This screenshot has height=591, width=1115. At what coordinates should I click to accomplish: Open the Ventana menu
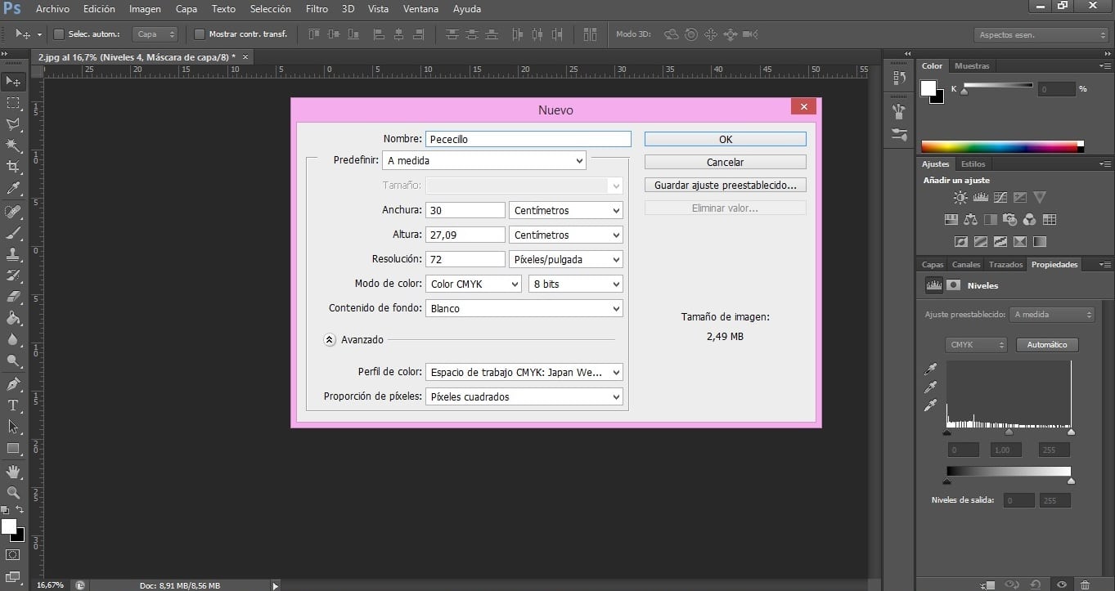(x=420, y=9)
